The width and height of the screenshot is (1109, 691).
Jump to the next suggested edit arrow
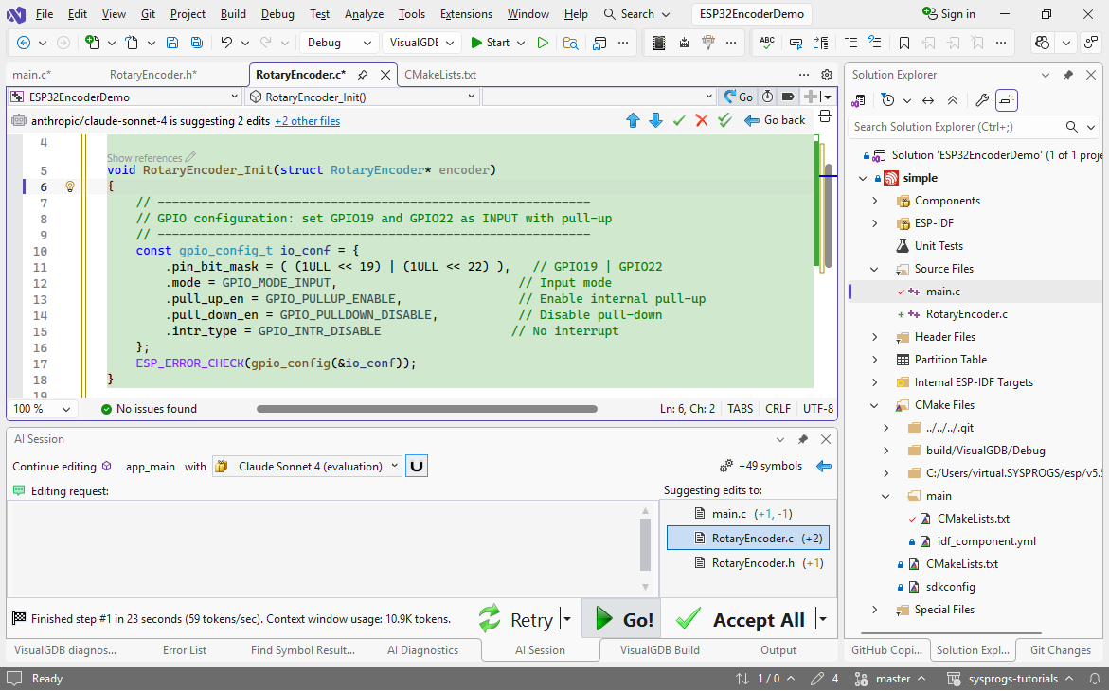[655, 120]
